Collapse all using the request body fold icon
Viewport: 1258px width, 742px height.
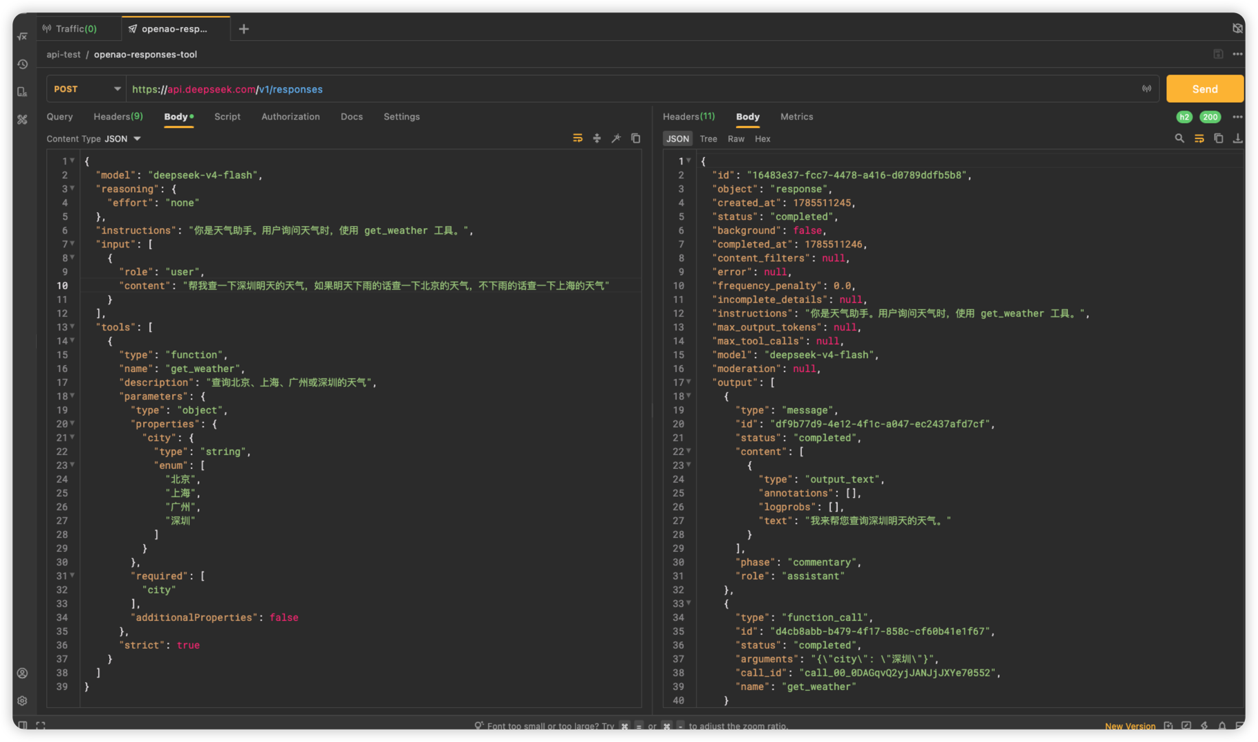(x=597, y=138)
